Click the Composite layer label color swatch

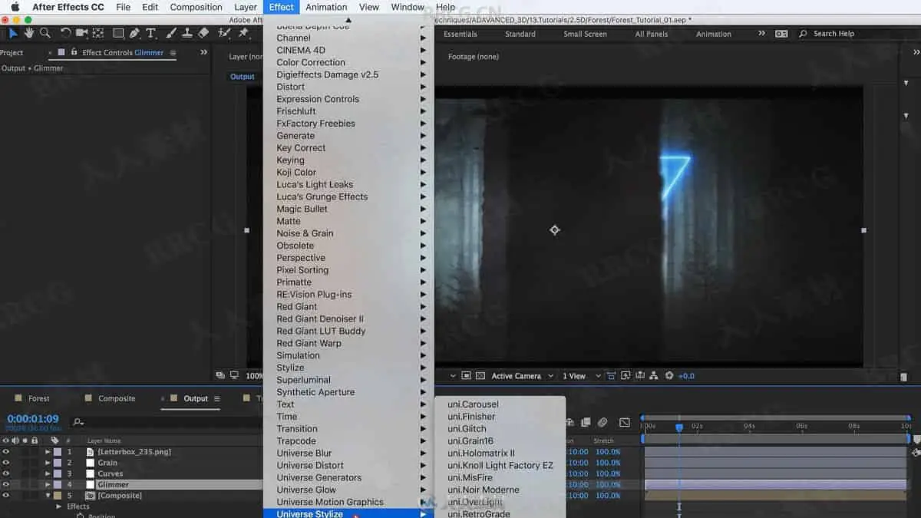pyautogui.click(x=58, y=496)
